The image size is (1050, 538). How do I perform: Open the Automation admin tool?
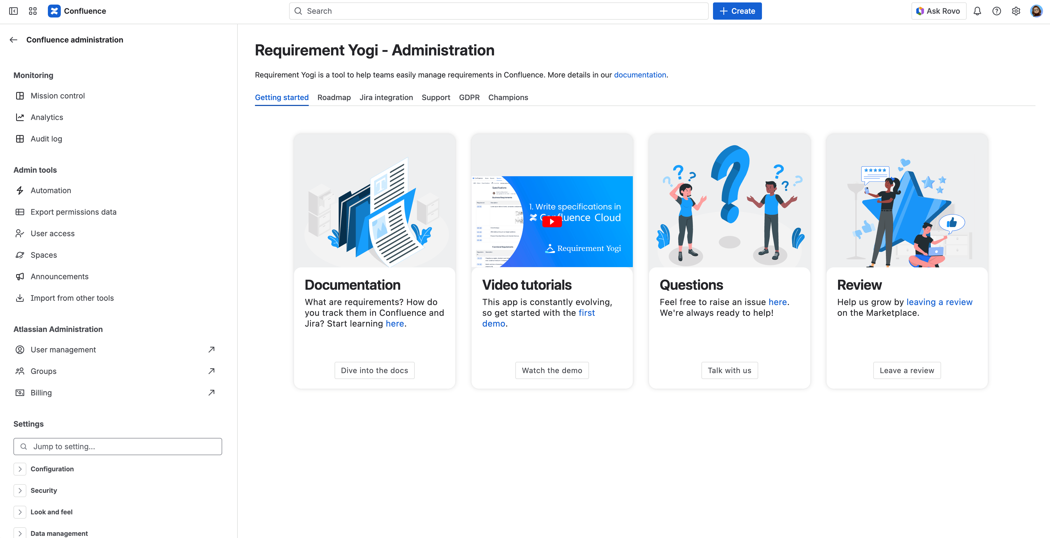[x=51, y=190]
